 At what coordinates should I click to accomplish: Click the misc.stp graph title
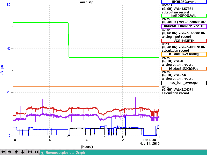[x=87, y=2]
